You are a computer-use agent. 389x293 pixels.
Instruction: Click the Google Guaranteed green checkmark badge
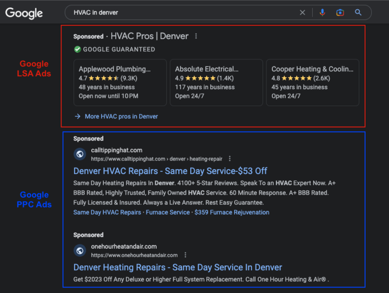pos(77,49)
